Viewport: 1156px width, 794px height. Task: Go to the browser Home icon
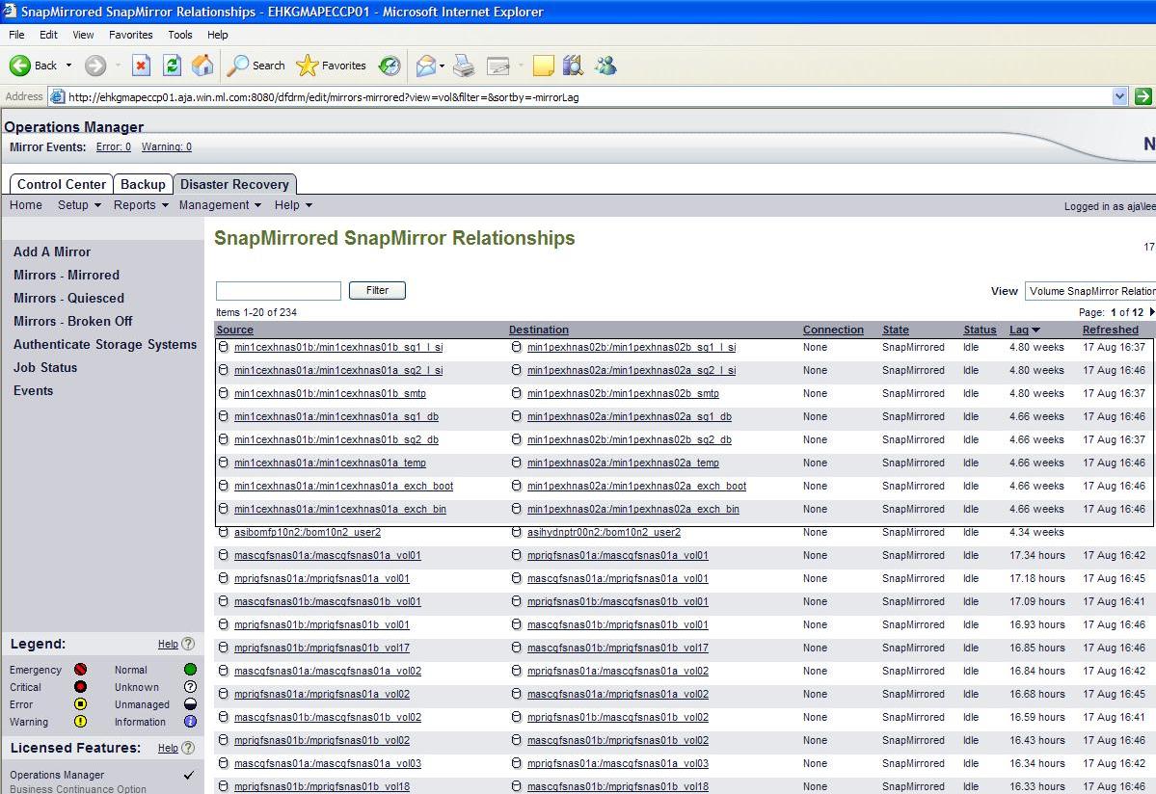pyautogui.click(x=202, y=66)
